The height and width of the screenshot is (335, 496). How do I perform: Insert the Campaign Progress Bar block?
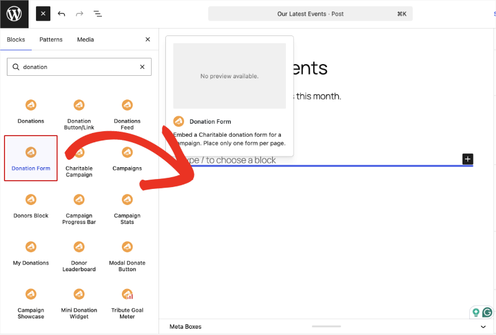(x=79, y=209)
